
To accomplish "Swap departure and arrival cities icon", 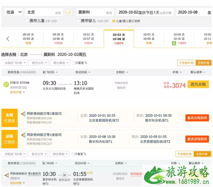I will coord(69,13).
